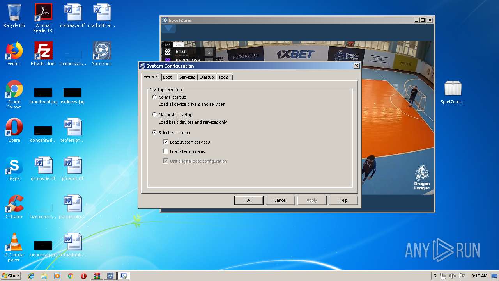
Task: Select welleyes.jpg image file
Action: (x=73, y=95)
